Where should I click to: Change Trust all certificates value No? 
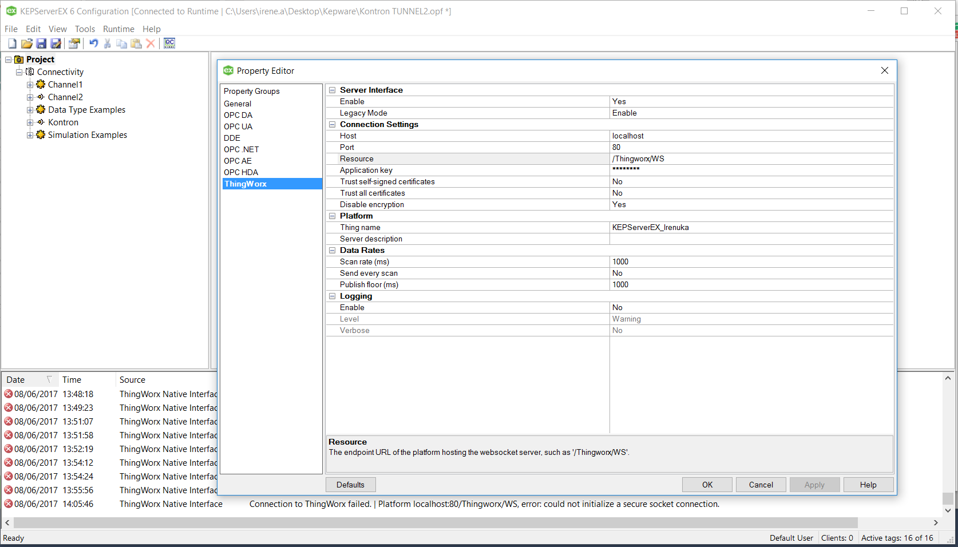click(x=751, y=193)
